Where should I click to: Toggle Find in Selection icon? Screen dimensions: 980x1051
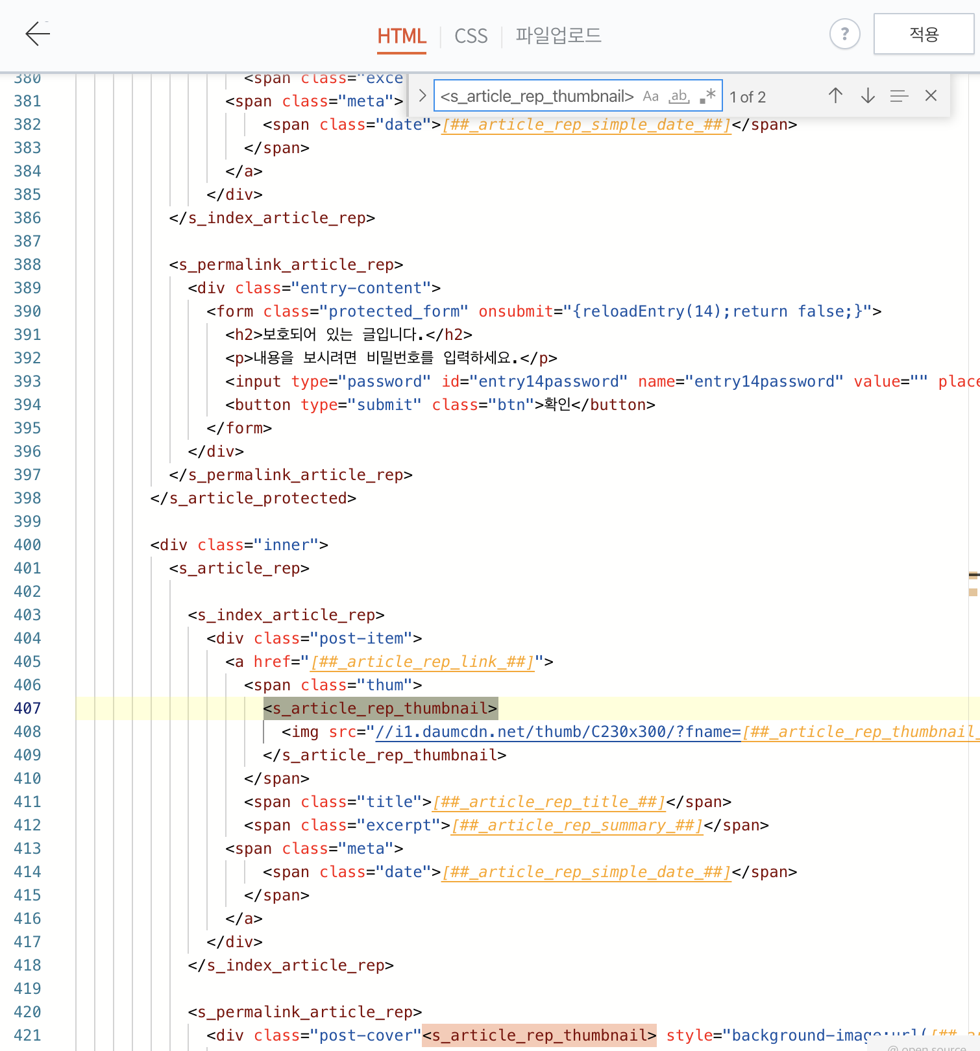click(x=899, y=96)
